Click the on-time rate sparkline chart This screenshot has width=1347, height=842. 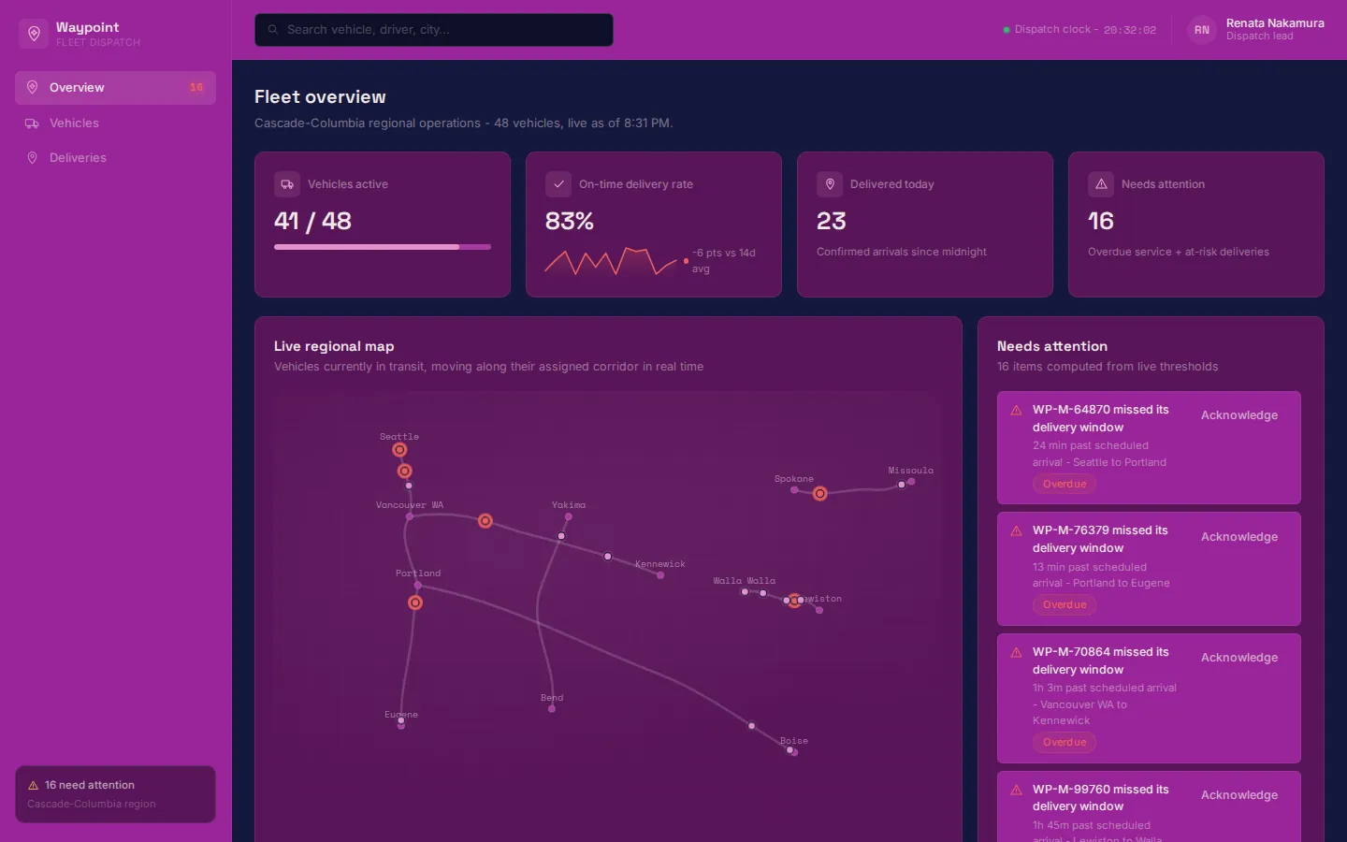pyautogui.click(x=611, y=261)
